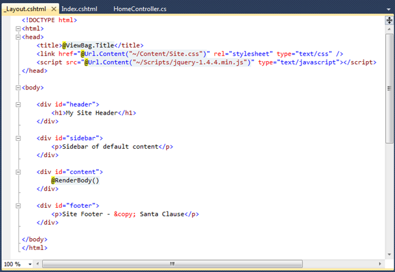Collapse the body element outline
395x272 pixels.
[18, 88]
